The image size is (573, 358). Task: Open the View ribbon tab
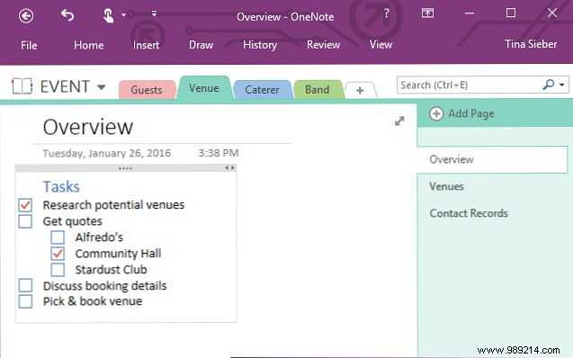coord(381,45)
